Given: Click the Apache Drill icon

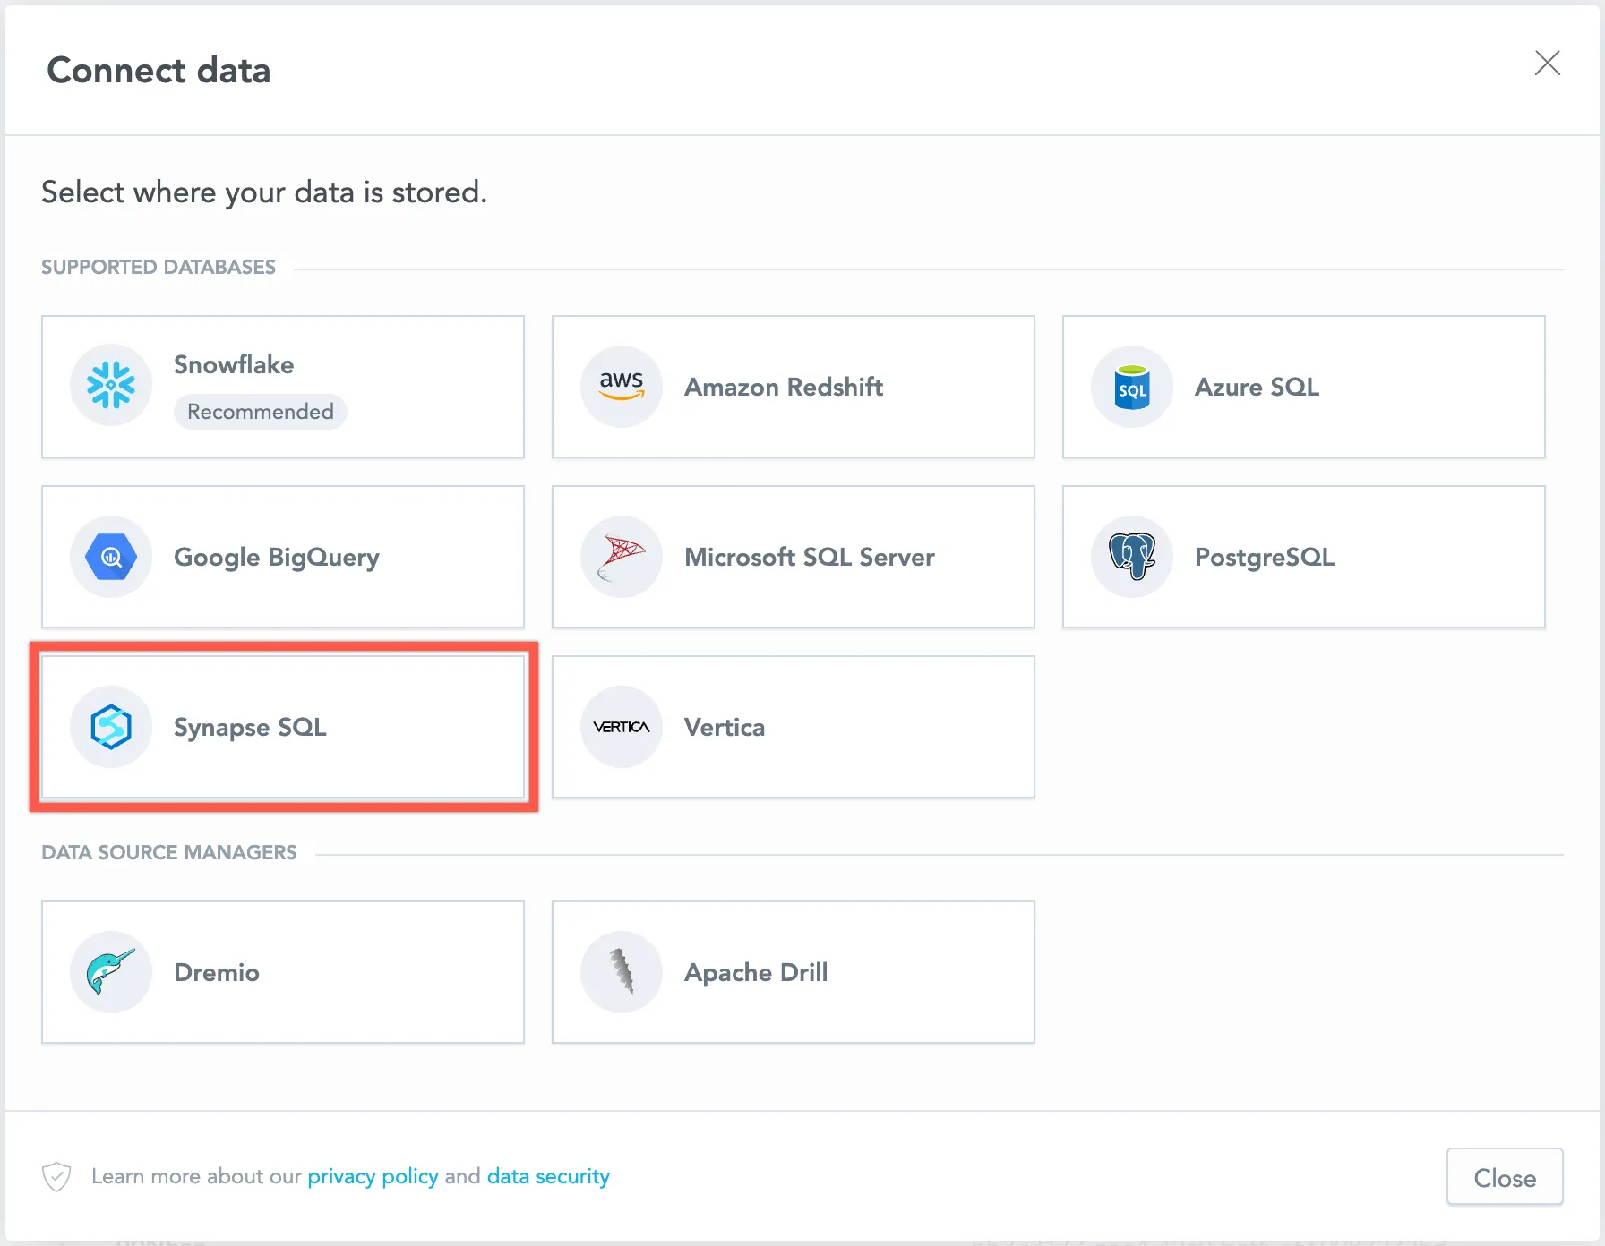Looking at the screenshot, I should 621,972.
